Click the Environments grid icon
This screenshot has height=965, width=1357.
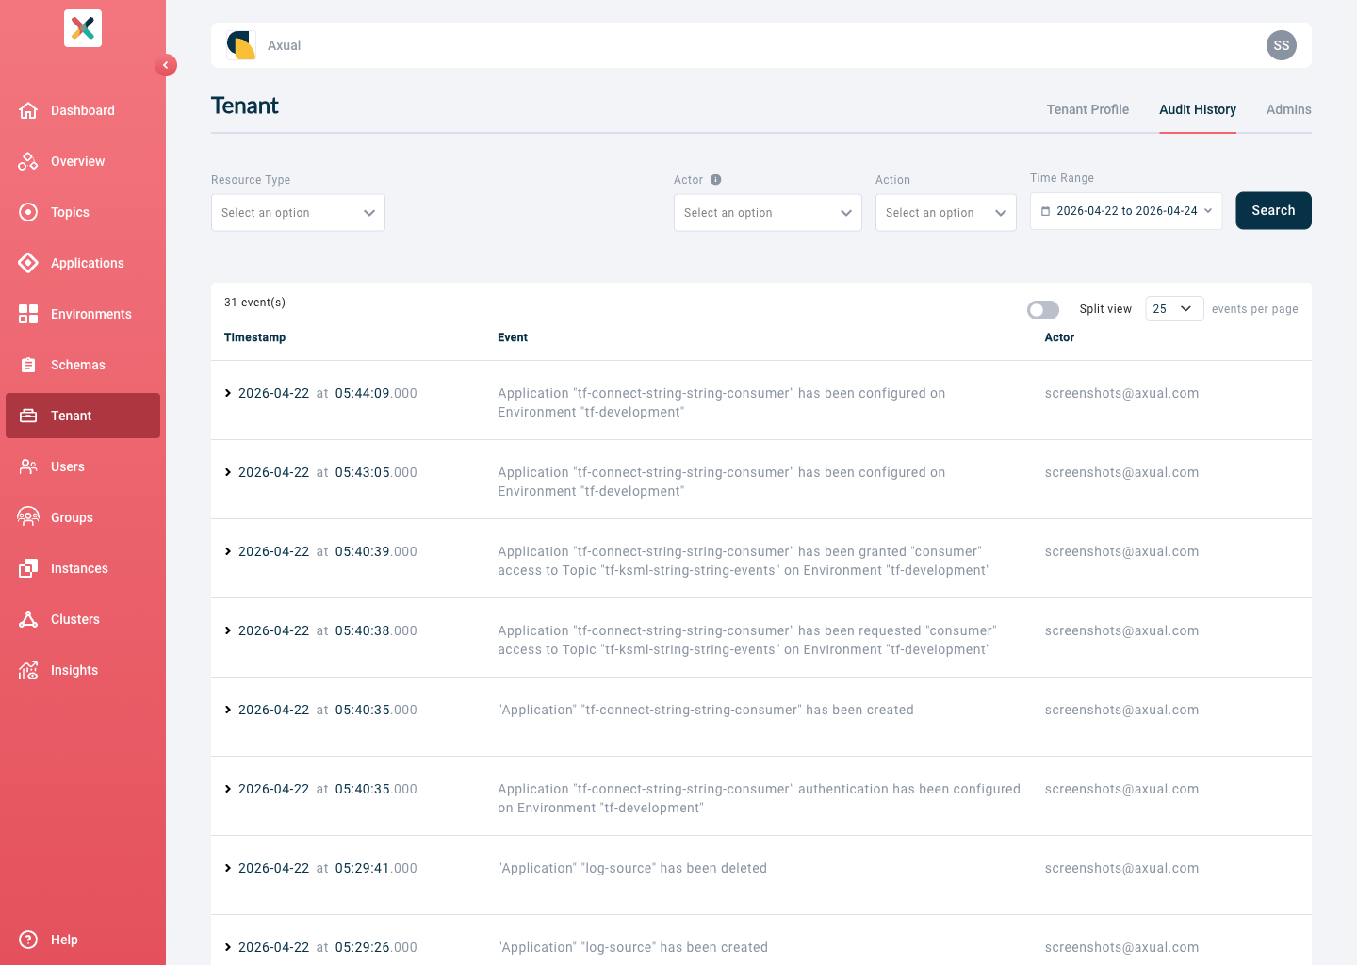click(28, 314)
